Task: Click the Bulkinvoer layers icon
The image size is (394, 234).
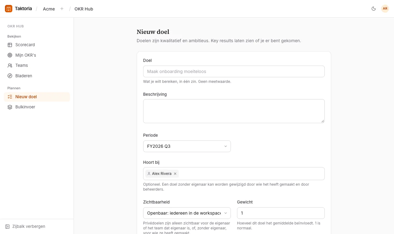Action: pos(10,107)
